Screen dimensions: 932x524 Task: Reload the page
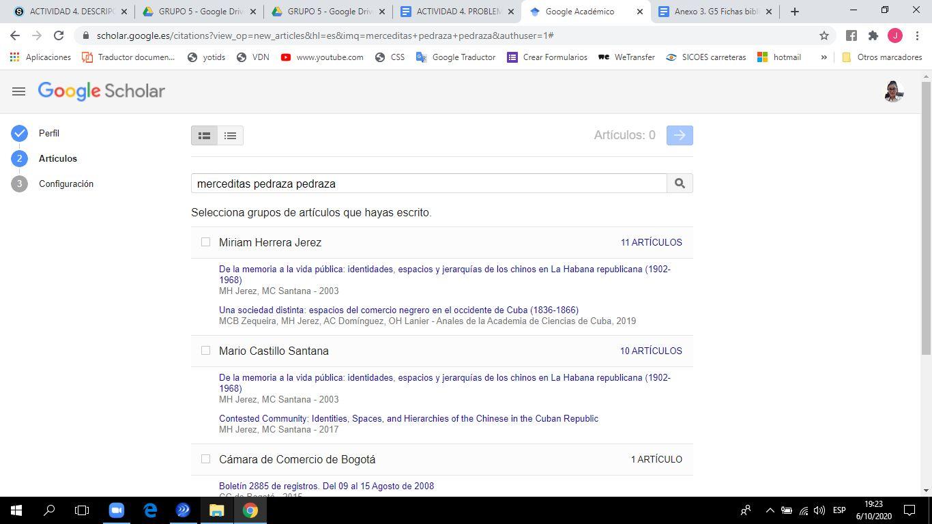pyautogui.click(x=59, y=35)
